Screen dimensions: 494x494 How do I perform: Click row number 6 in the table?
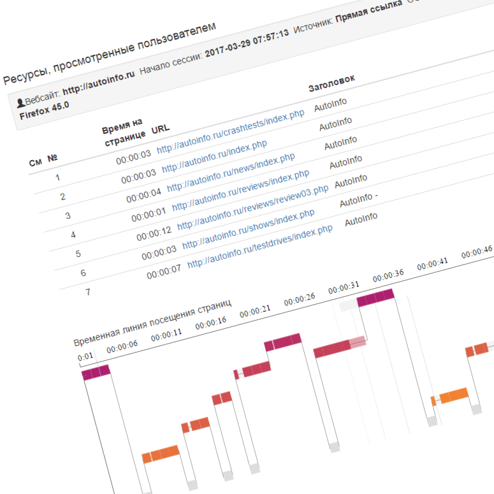click(83, 273)
